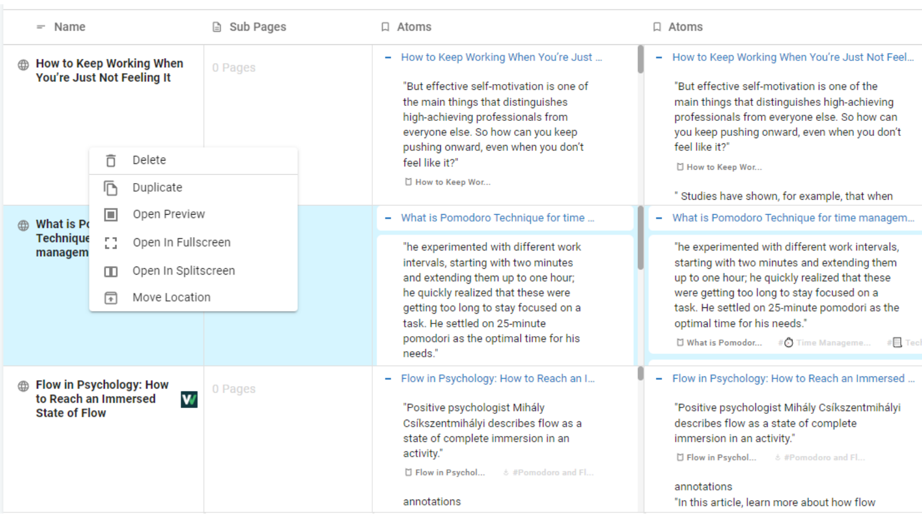922x518 pixels.
Task: Collapse second-column How to Keep Working atoms
Action: tap(659, 58)
